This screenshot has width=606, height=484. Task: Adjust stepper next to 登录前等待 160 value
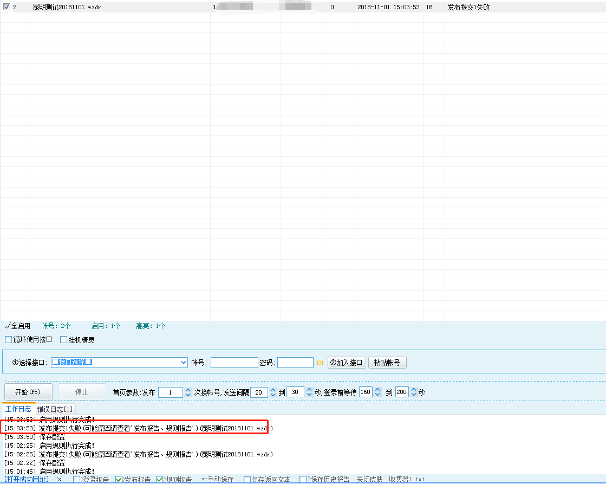pyautogui.click(x=377, y=392)
